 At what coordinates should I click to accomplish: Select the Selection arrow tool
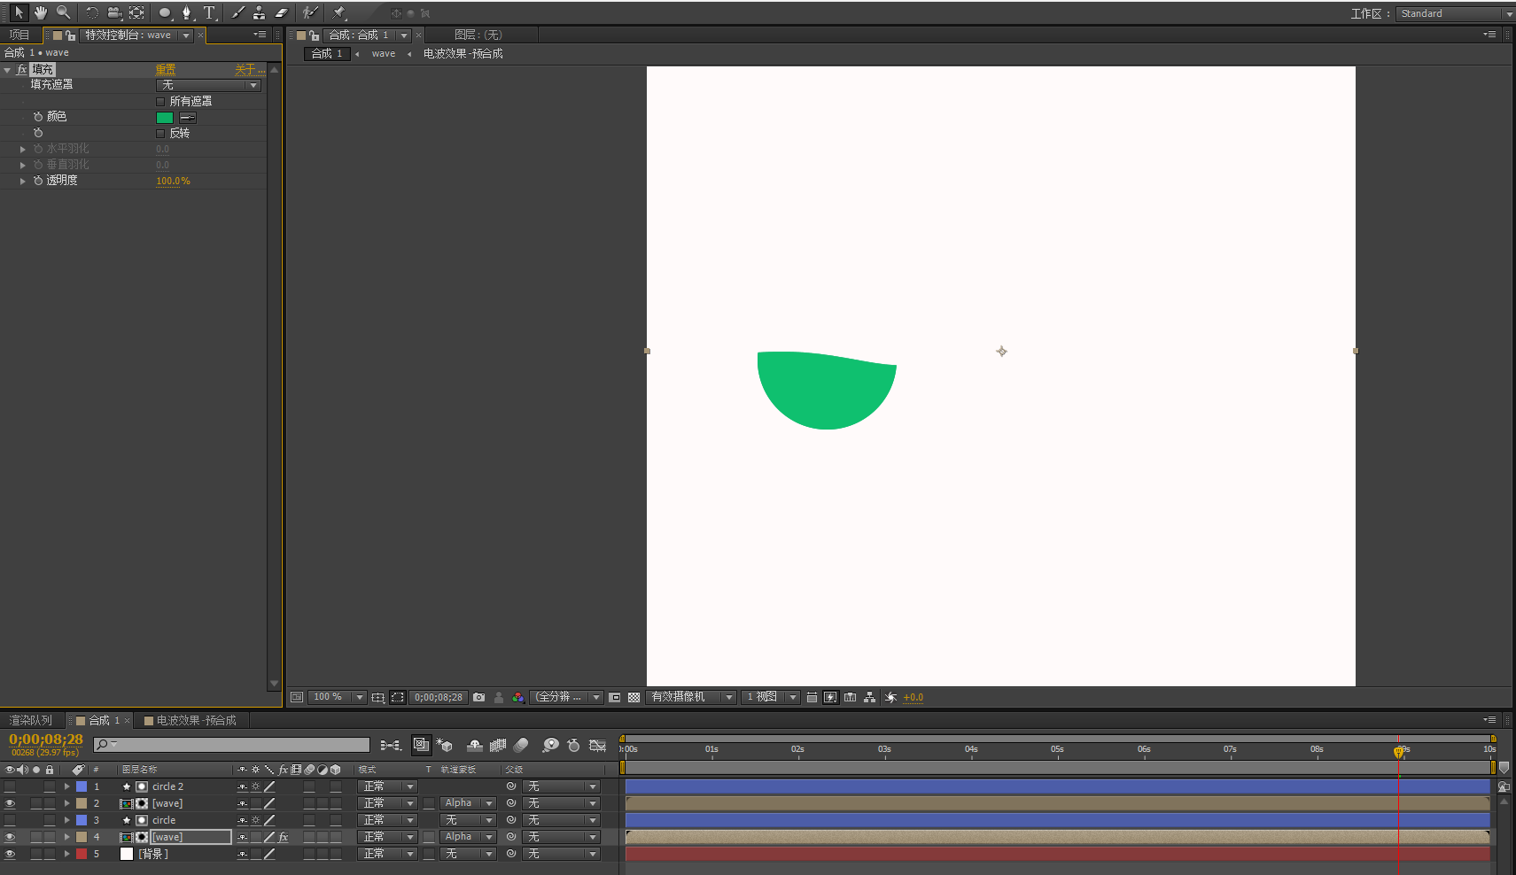[19, 12]
